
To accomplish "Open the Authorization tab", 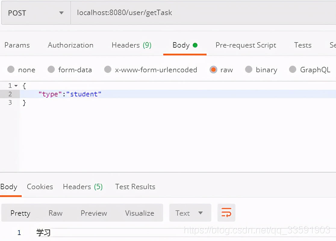I will click(70, 45).
